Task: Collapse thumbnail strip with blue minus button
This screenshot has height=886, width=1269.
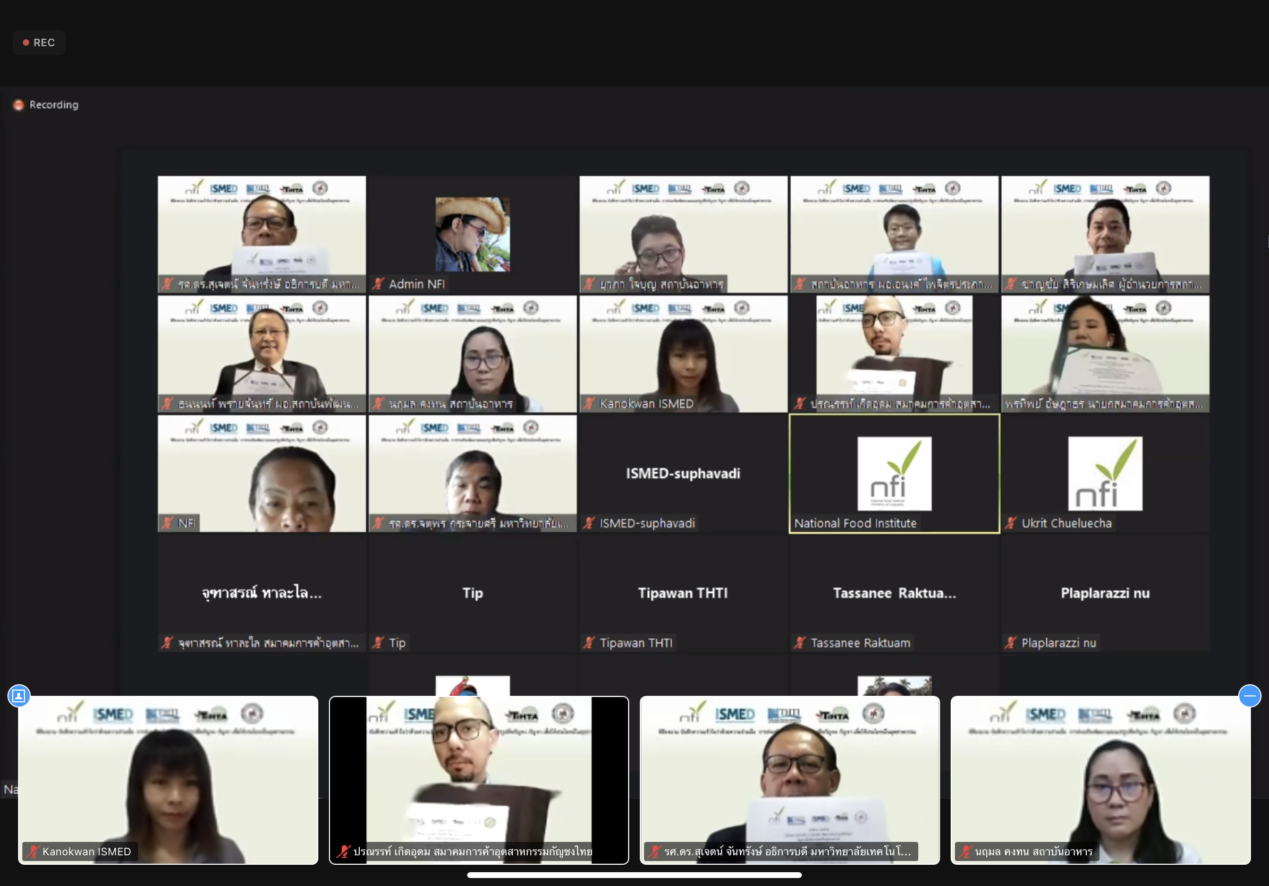Action: (1250, 695)
